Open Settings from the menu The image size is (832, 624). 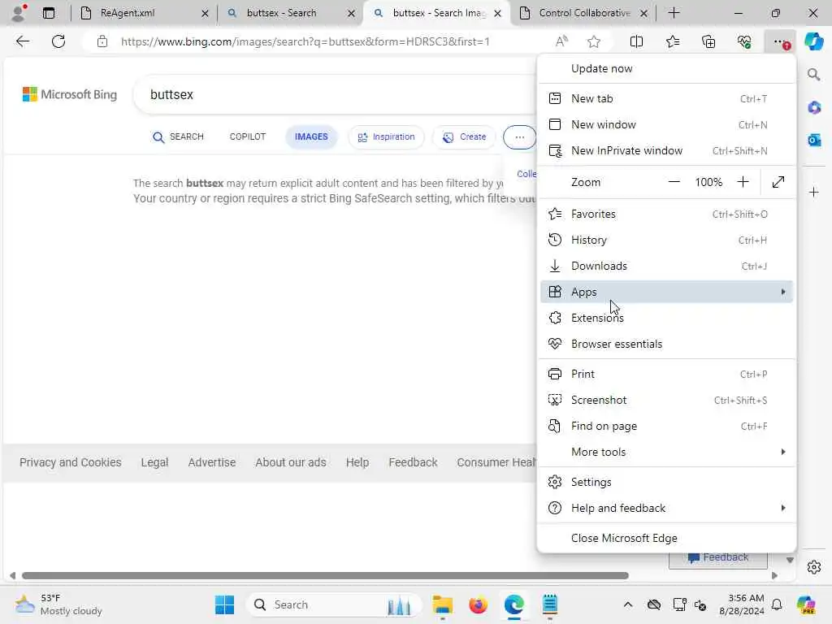[666, 482]
